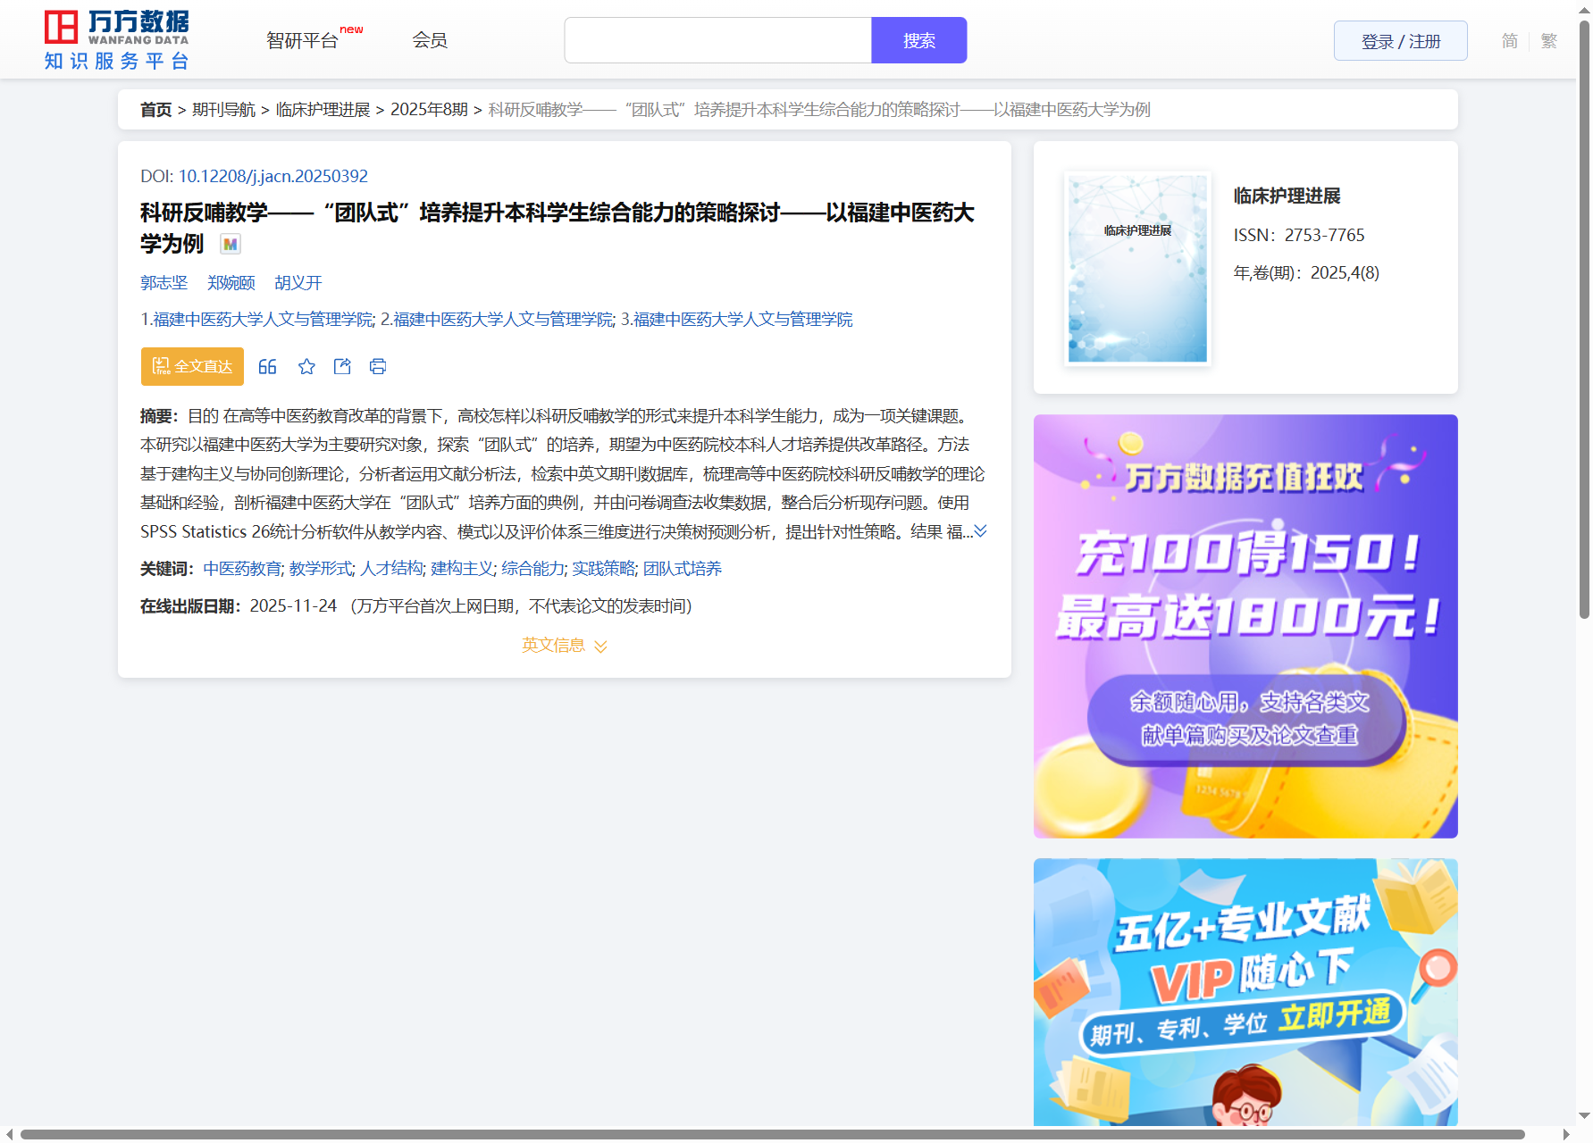Expand the truncated abstract text
1593x1143 pixels.
coord(980,531)
